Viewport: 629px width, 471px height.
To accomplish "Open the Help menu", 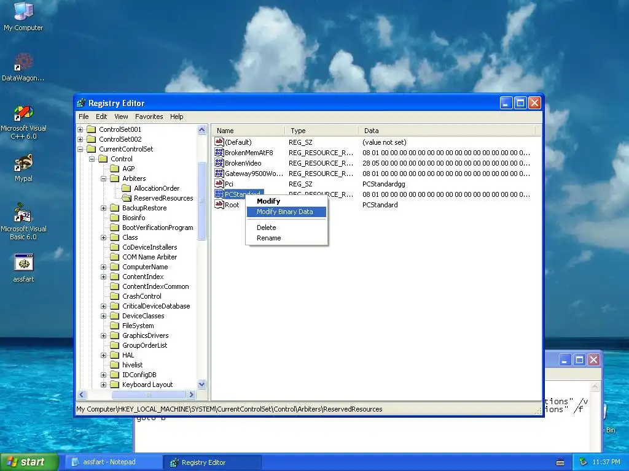I will (x=176, y=117).
